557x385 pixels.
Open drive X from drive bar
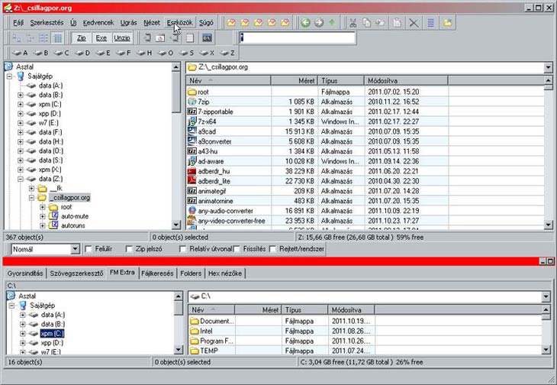click(207, 53)
